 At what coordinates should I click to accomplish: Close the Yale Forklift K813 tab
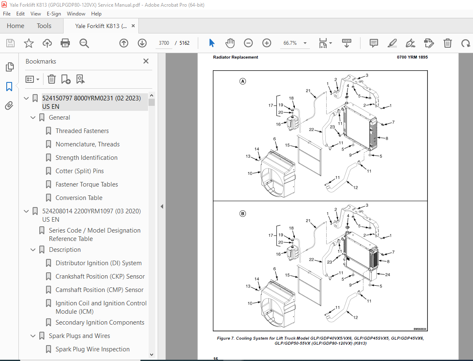133,26
